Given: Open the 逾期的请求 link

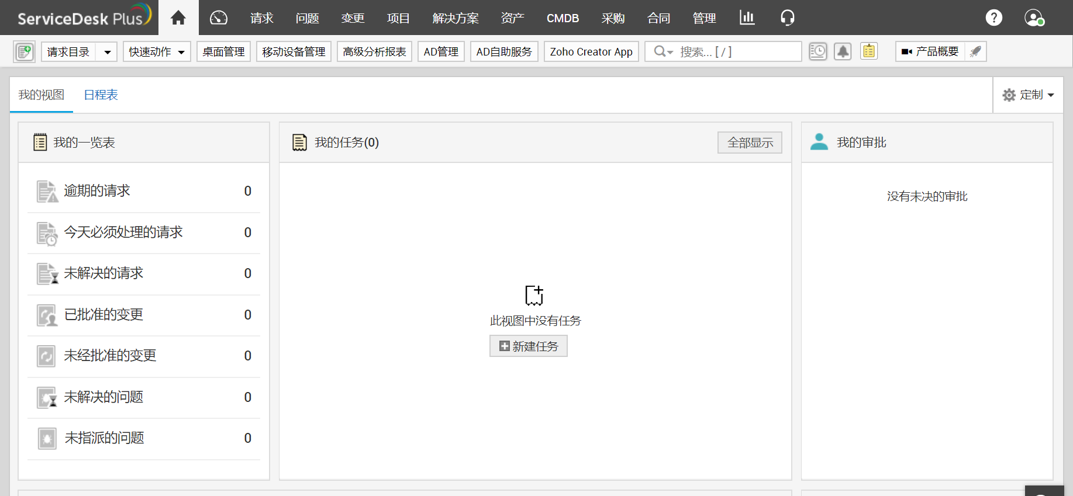Looking at the screenshot, I should click(x=97, y=191).
